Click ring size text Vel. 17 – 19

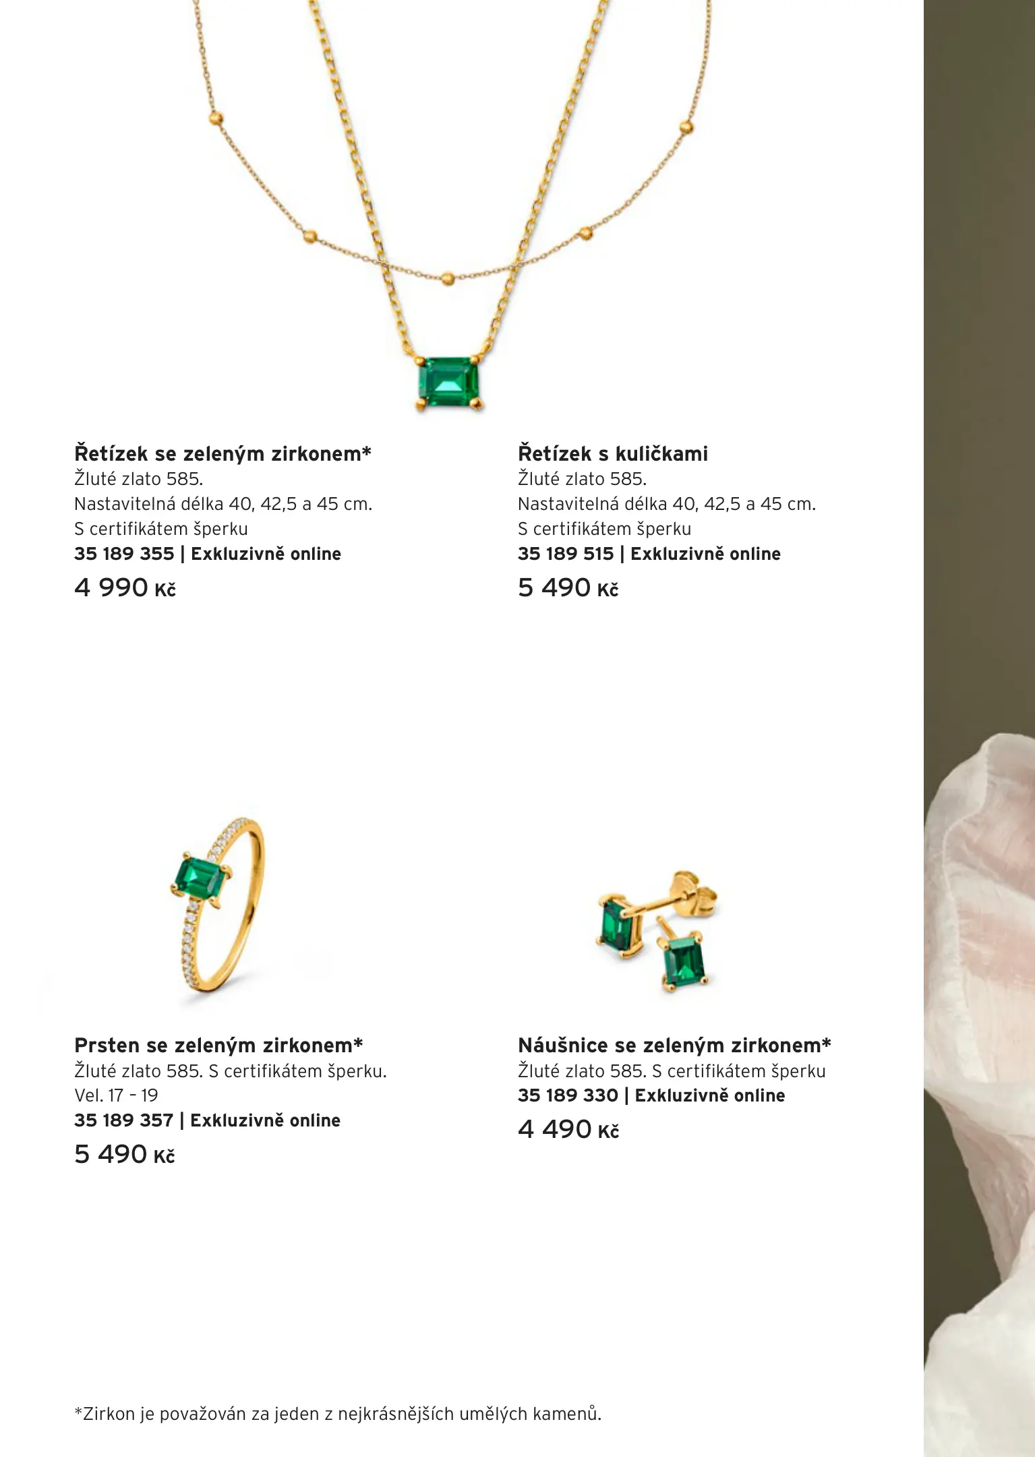(116, 1095)
